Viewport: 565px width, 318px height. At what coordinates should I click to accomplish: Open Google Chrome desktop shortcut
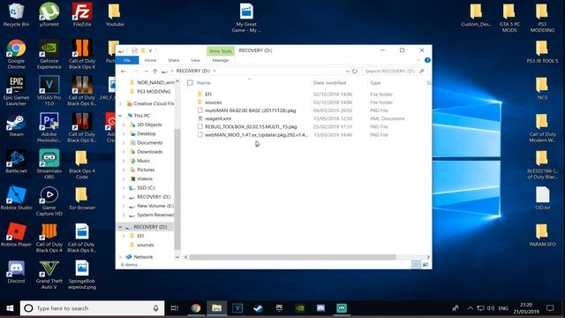point(16,54)
